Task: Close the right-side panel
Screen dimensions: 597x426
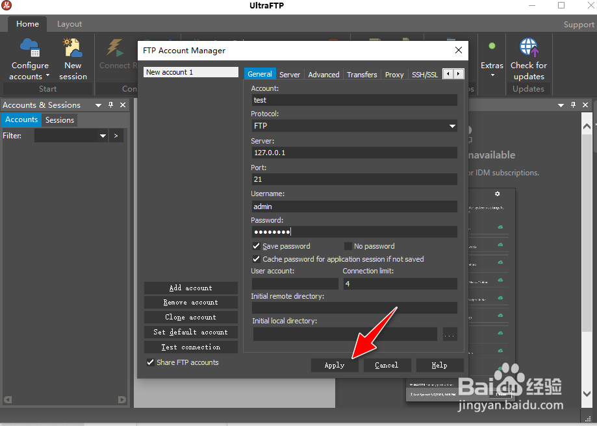Action: (x=585, y=105)
